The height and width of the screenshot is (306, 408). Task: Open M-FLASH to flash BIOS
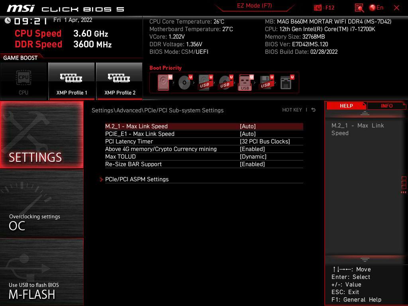point(41,272)
